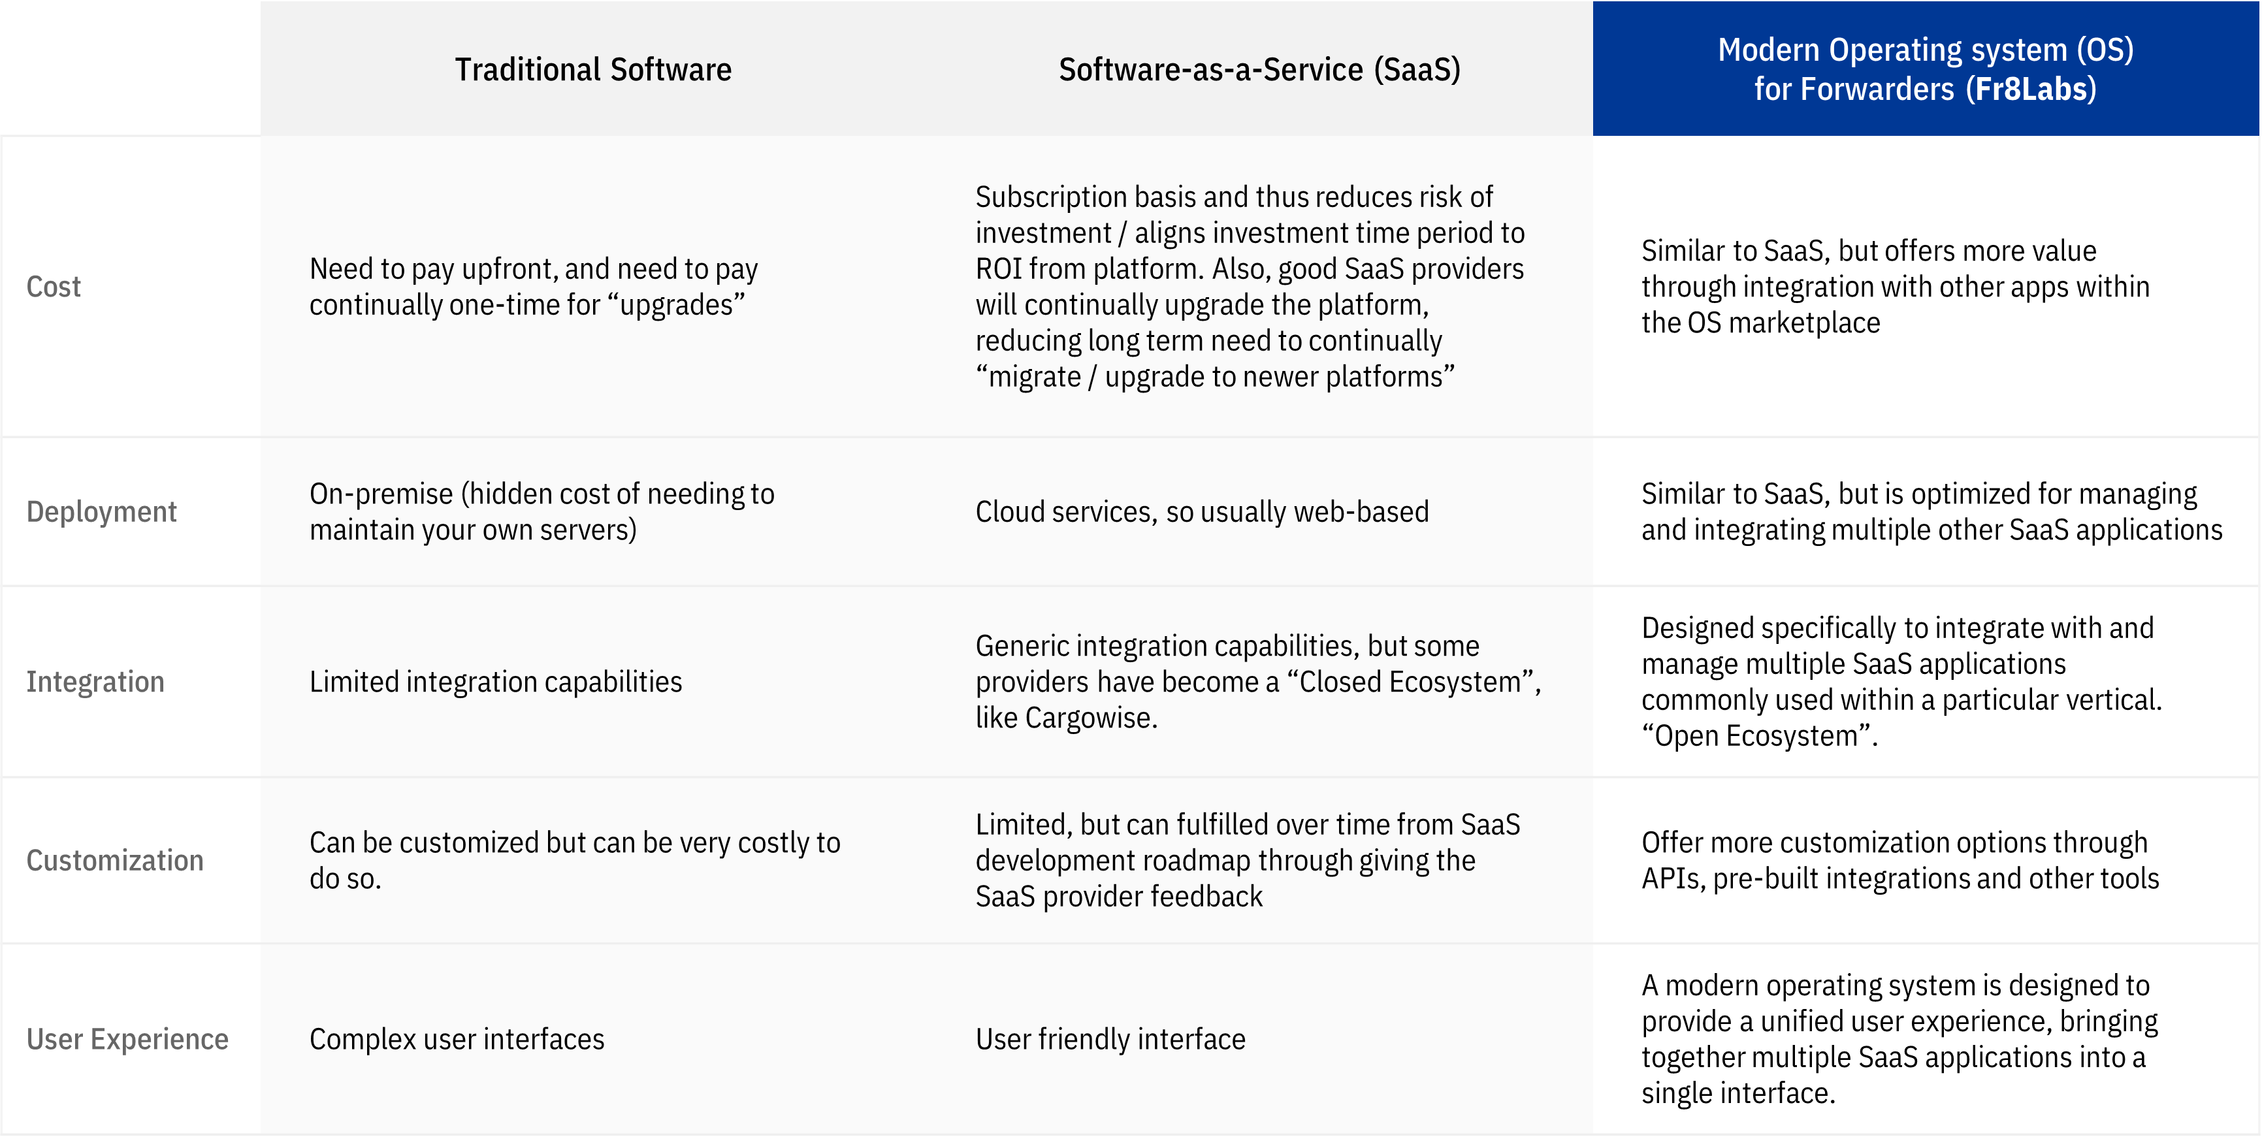This screenshot has height=1137, width=2262.
Task: Select the 'User friendly interface' cell
Action: click(x=1111, y=1038)
